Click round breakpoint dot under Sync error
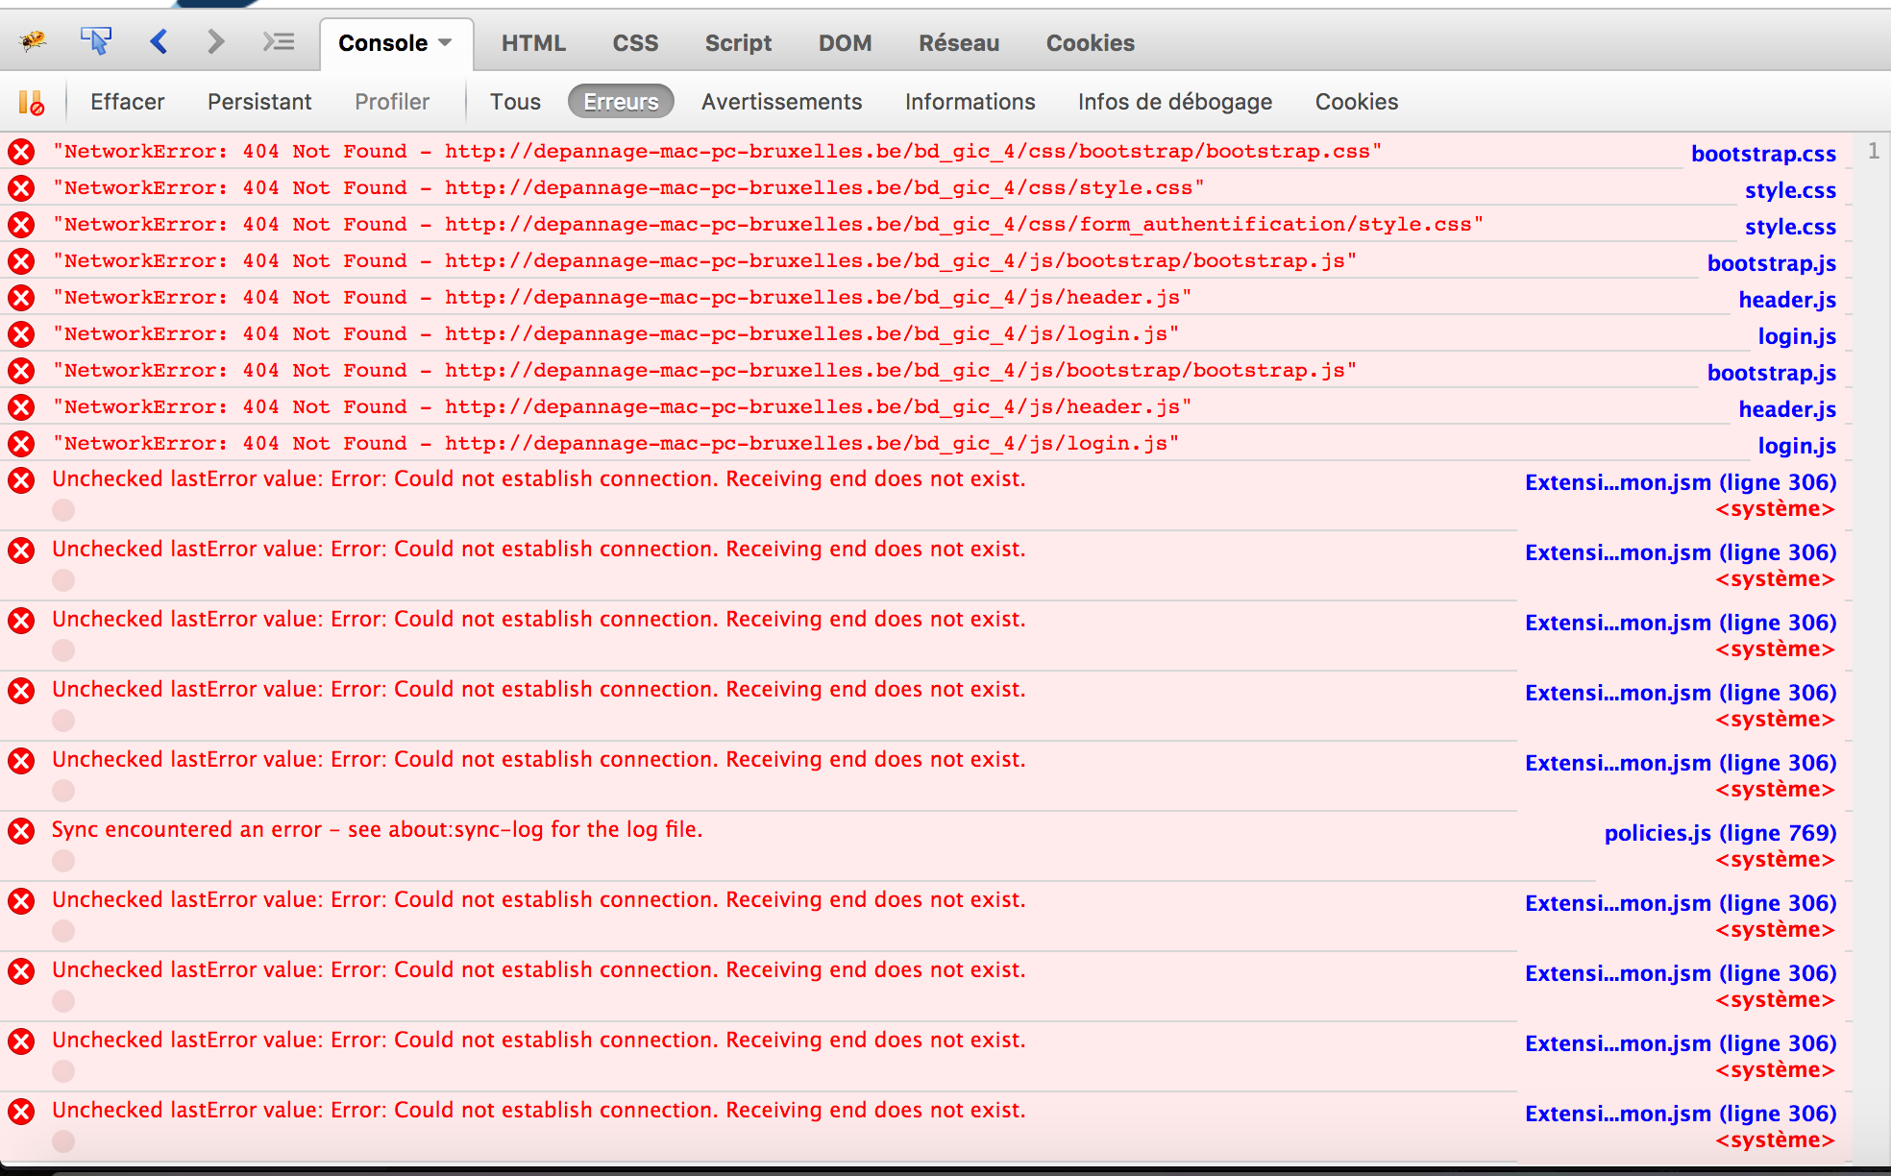 point(63,861)
